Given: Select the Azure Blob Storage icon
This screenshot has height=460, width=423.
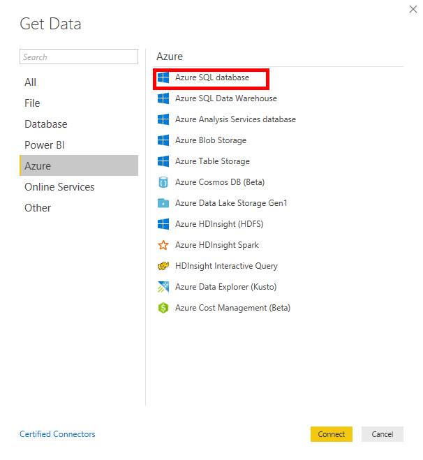Looking at the screenshot, I should coord(163,140).
